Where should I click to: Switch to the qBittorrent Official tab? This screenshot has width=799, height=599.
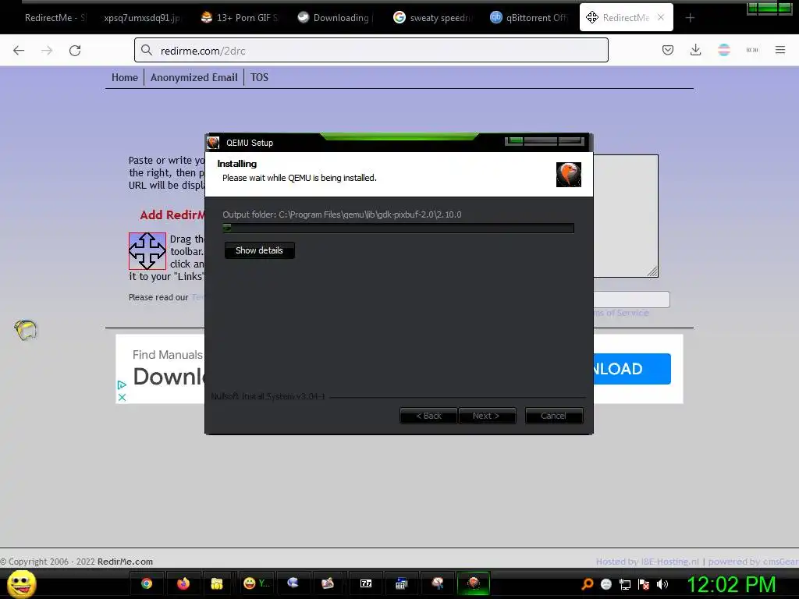pos(529,18)
